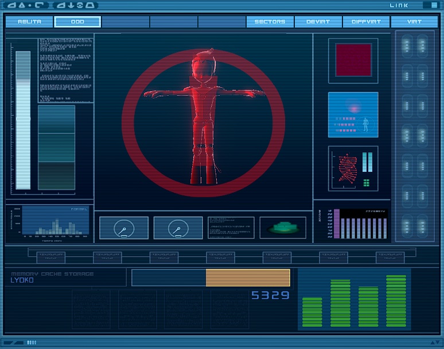Toggle first-row right capsule switch

point(422,46)
